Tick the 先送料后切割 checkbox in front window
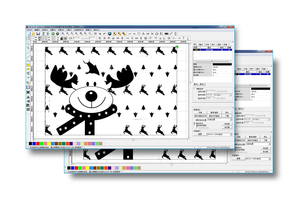The width and height of the screenshot is (299, 199). [x=215, y=92]
